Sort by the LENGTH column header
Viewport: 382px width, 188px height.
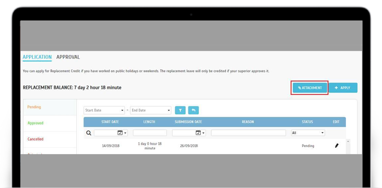(x=149, y=122)
